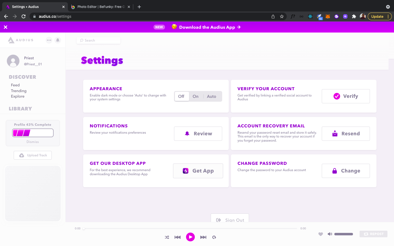Favorite the track with the heart icon
Screen dimensions: 394x246
pos(321,234)
